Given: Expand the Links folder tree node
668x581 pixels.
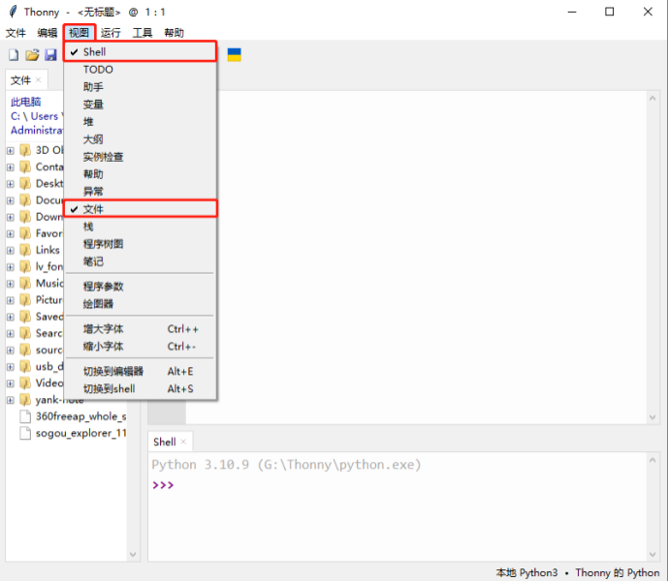Looking at the screenshot, I should click(11, 250).
